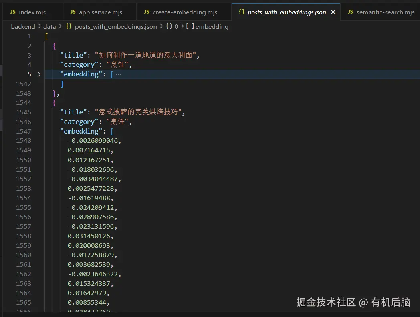Click the JS icon on app.service.mjs tab
Image resolution: width=420 pixels, height=317 pixels.
(73, 12)
